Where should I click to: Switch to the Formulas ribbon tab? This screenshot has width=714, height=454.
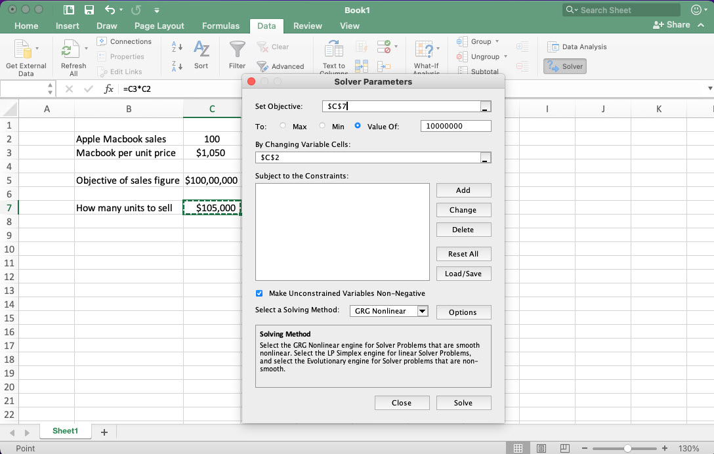click(220, 26)
